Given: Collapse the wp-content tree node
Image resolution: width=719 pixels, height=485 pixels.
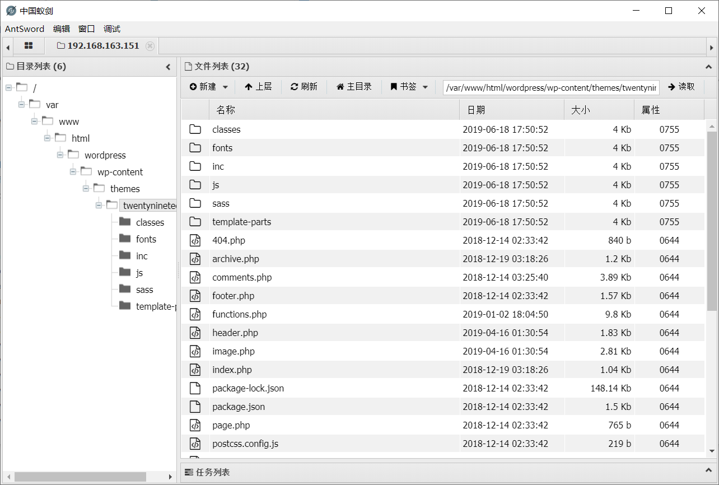Looking at the screenshot, I should click(x=73, y=172).
